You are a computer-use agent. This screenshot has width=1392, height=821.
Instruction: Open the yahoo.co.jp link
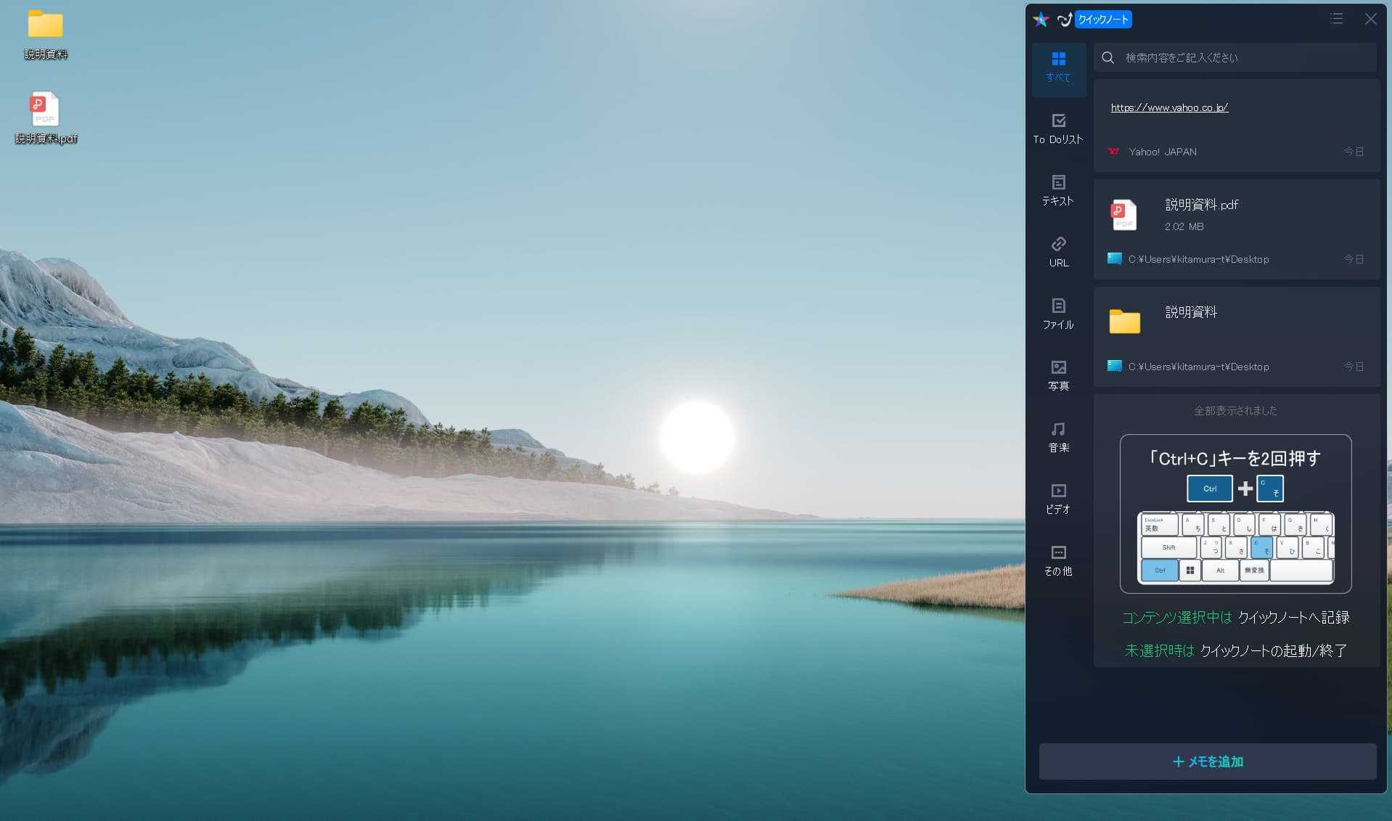pos(1169,107)
